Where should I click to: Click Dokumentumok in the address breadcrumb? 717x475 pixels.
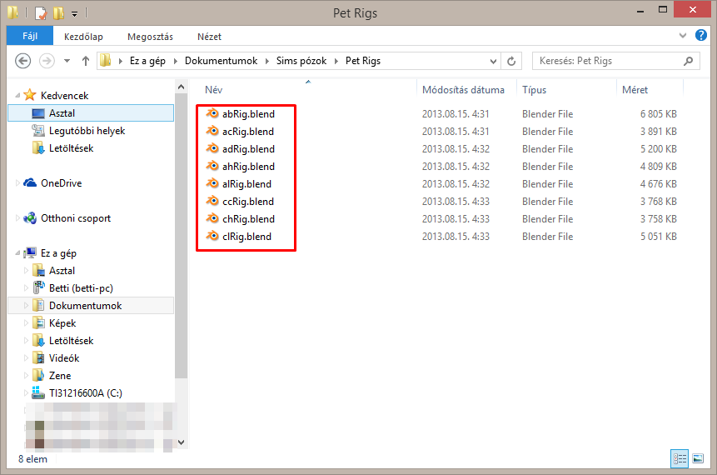[221, 61]
